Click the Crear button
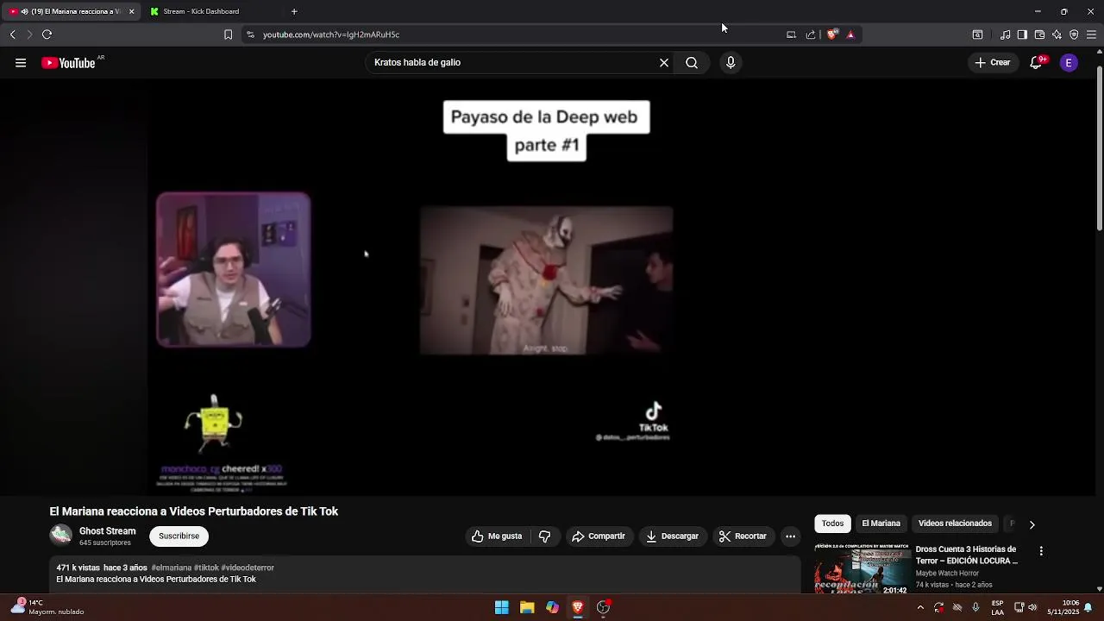Viewport: 1104px width, 621px height. point(993,63)
